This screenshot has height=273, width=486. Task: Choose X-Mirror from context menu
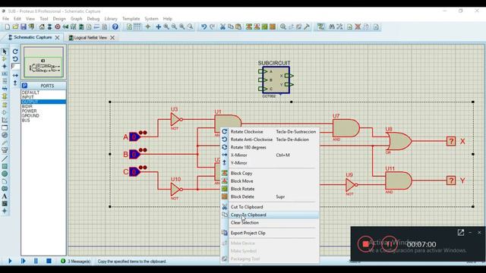point(270,155)
